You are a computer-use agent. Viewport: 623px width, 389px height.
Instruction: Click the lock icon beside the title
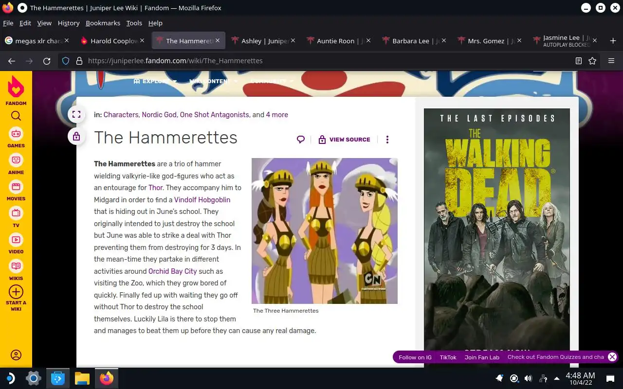[76, 137]
